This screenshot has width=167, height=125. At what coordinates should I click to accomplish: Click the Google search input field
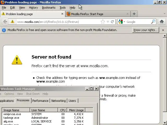(138, 22)
